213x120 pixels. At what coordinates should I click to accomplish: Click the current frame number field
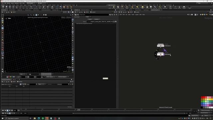coord(15,110)
